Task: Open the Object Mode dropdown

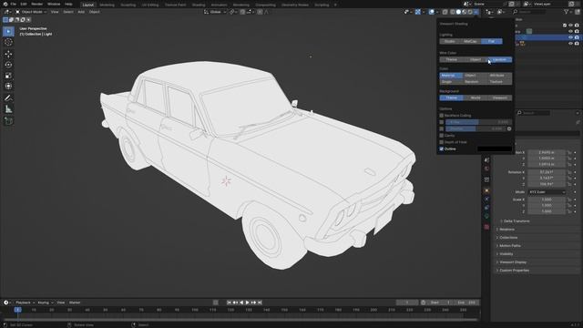Action: [31, 12]
